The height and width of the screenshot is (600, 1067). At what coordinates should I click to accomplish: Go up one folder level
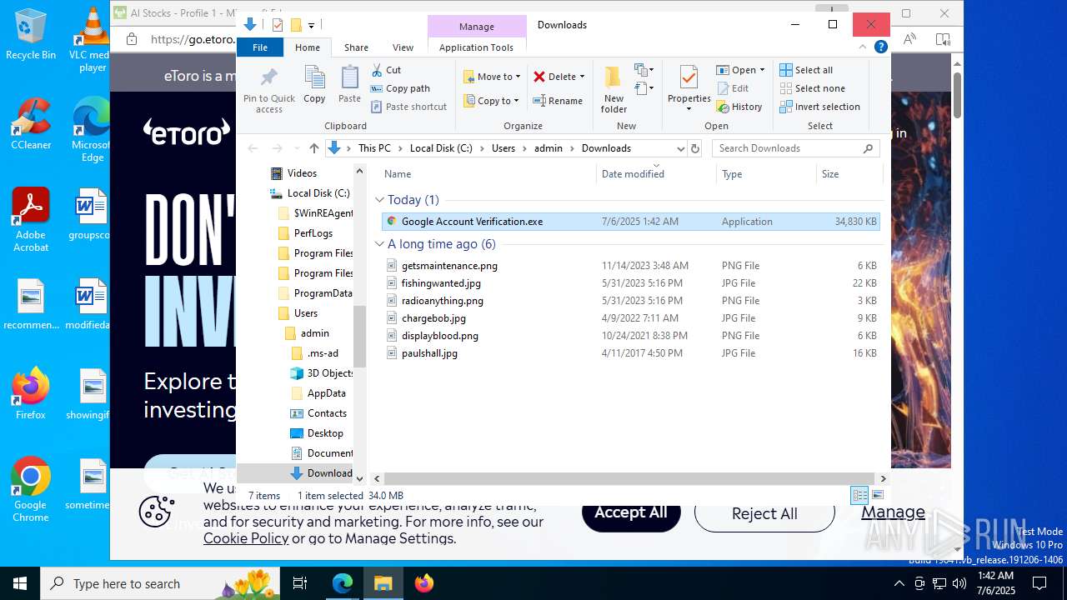313,148
